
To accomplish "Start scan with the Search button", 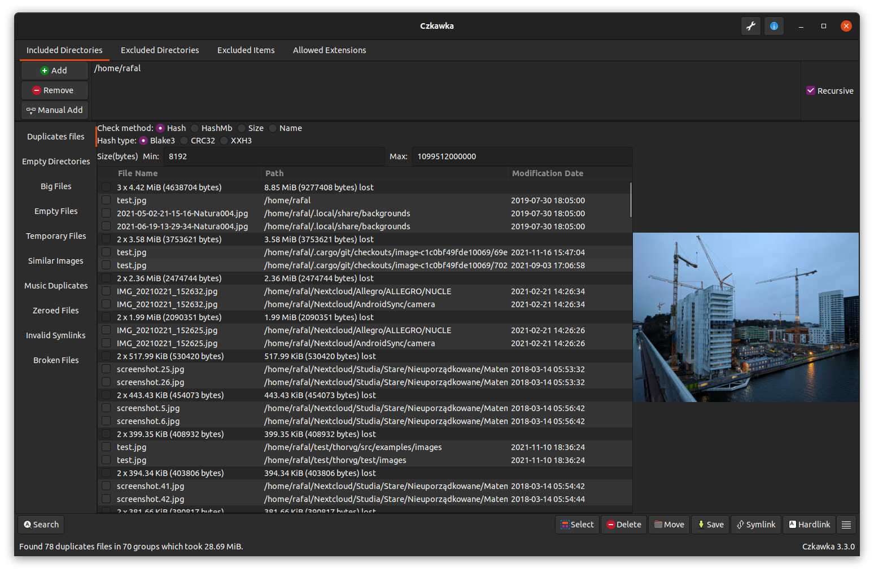I will coord(41,525).
